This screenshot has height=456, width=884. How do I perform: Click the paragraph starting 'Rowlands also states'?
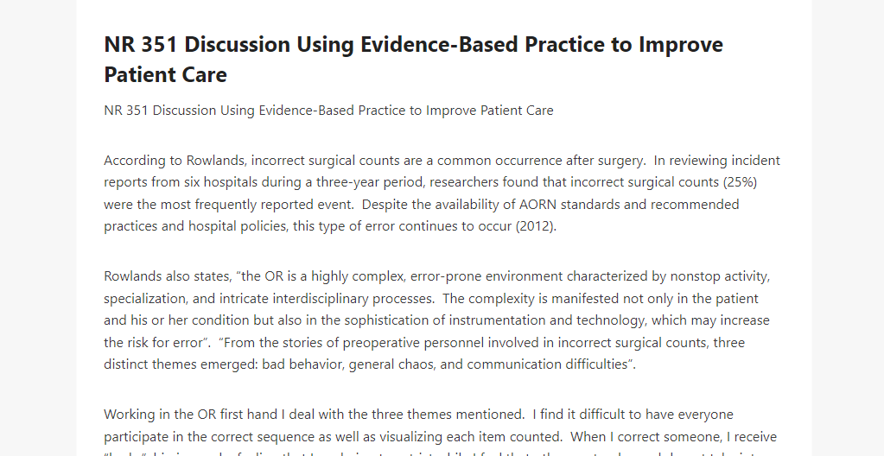[x=437, y=320]
